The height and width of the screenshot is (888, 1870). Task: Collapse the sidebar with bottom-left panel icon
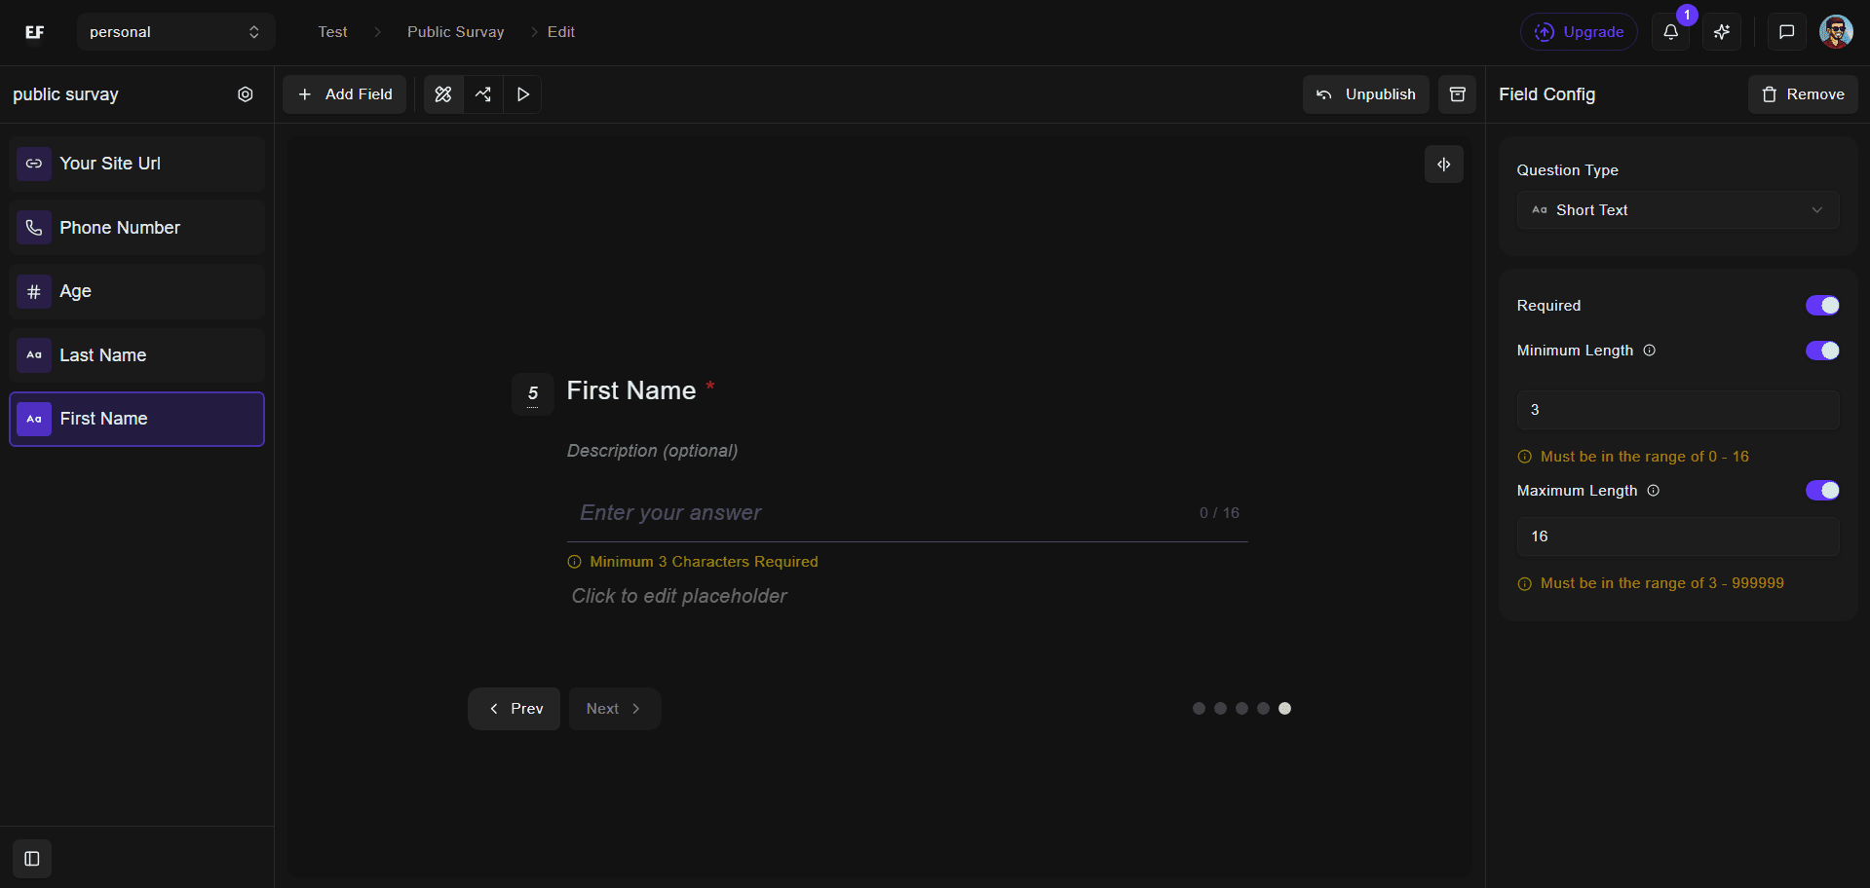(x=32, y=859)
